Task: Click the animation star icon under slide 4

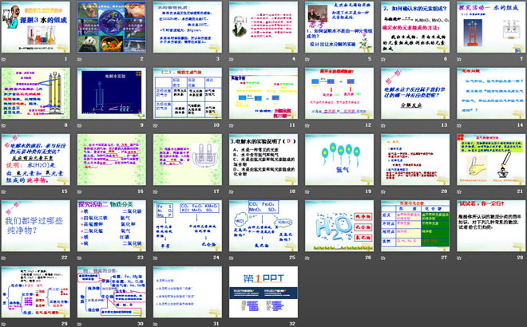Action: pos(232,60)
